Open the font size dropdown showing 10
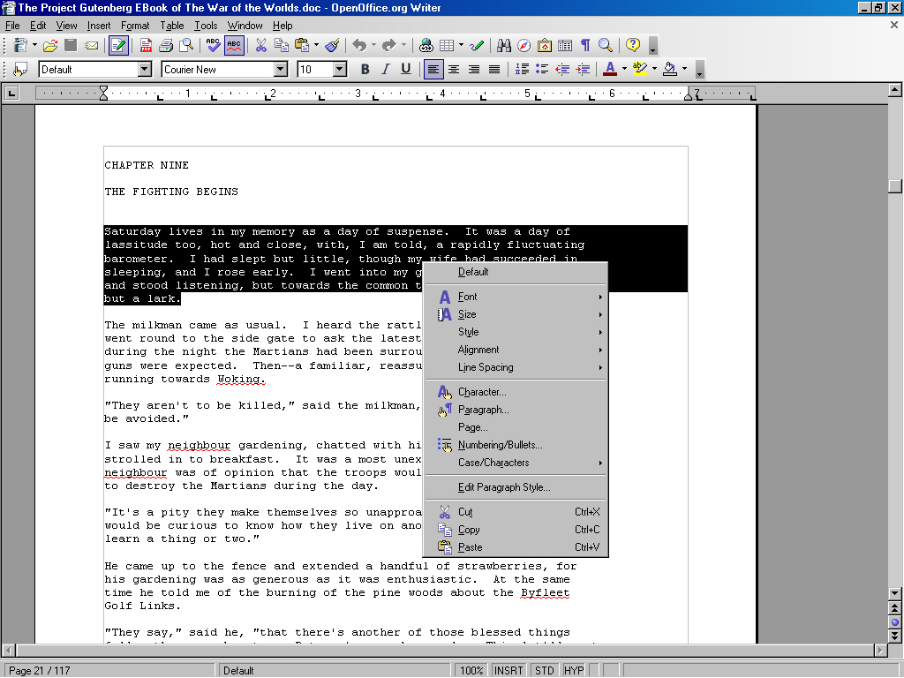 [x=340, y=70]
